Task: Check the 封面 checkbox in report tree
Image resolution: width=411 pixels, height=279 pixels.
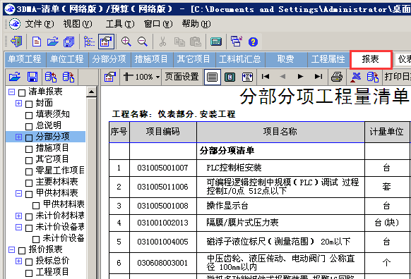Action: click(29, 104)
